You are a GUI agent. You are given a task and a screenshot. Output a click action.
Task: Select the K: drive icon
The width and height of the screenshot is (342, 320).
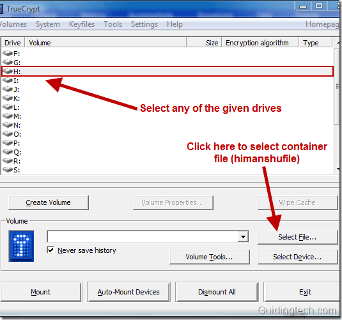(x=8, y=98)
